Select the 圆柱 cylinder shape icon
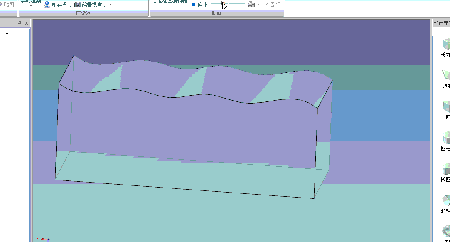The width and height of the screenshot is (450, 242). (446, 138)
